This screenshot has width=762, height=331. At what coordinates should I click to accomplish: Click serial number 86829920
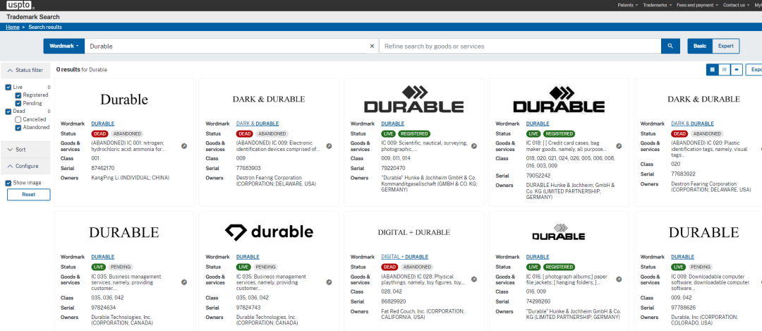pos(393,301)
